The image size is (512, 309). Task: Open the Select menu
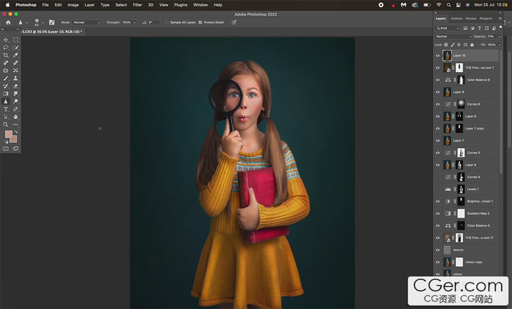coord(121,5)
